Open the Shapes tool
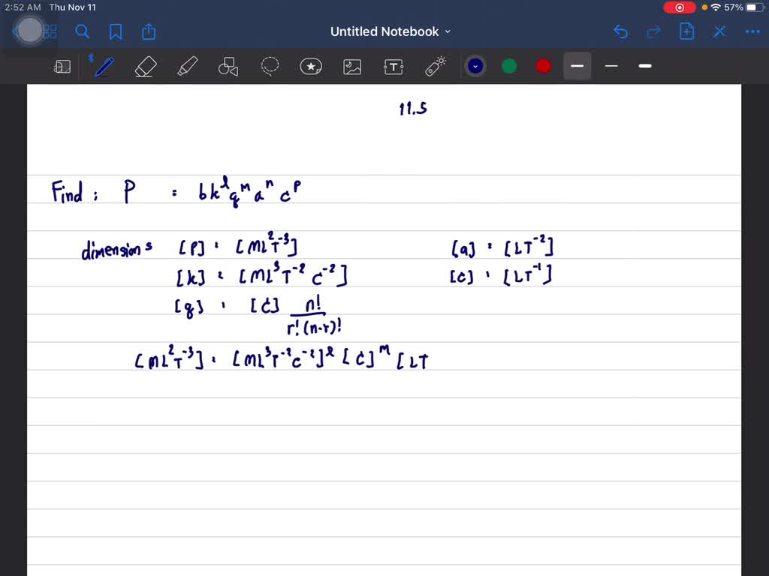 click(x=228, y=66)
